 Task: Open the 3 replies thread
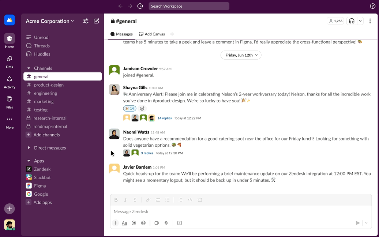point(147,153)
